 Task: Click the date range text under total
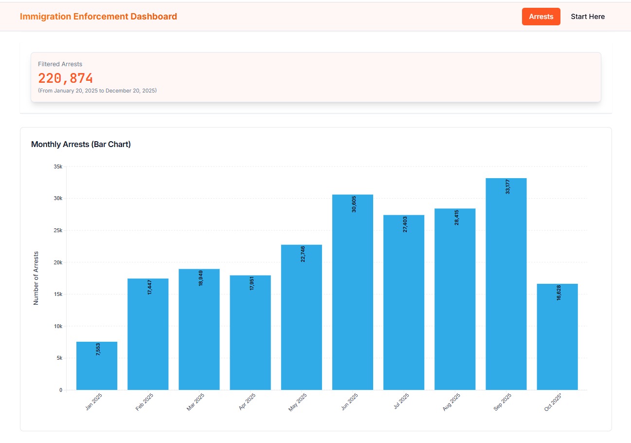[97, 91]
